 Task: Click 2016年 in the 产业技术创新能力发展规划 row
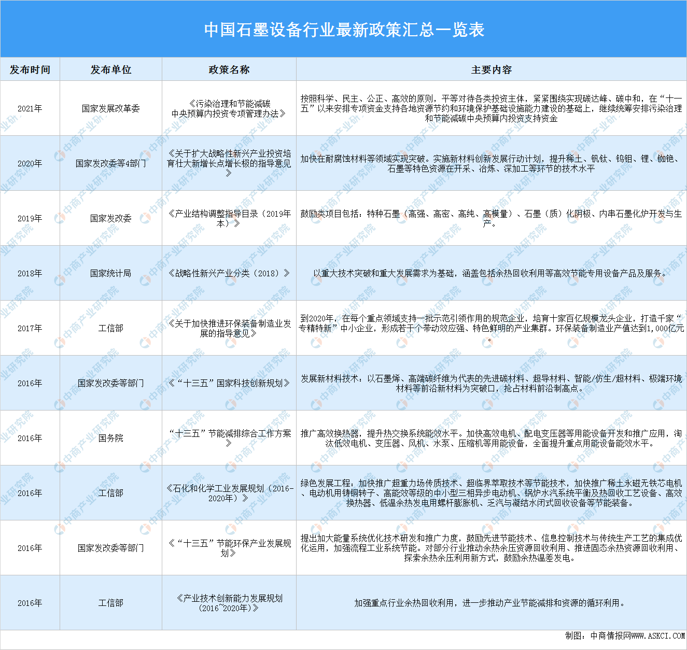30,603
